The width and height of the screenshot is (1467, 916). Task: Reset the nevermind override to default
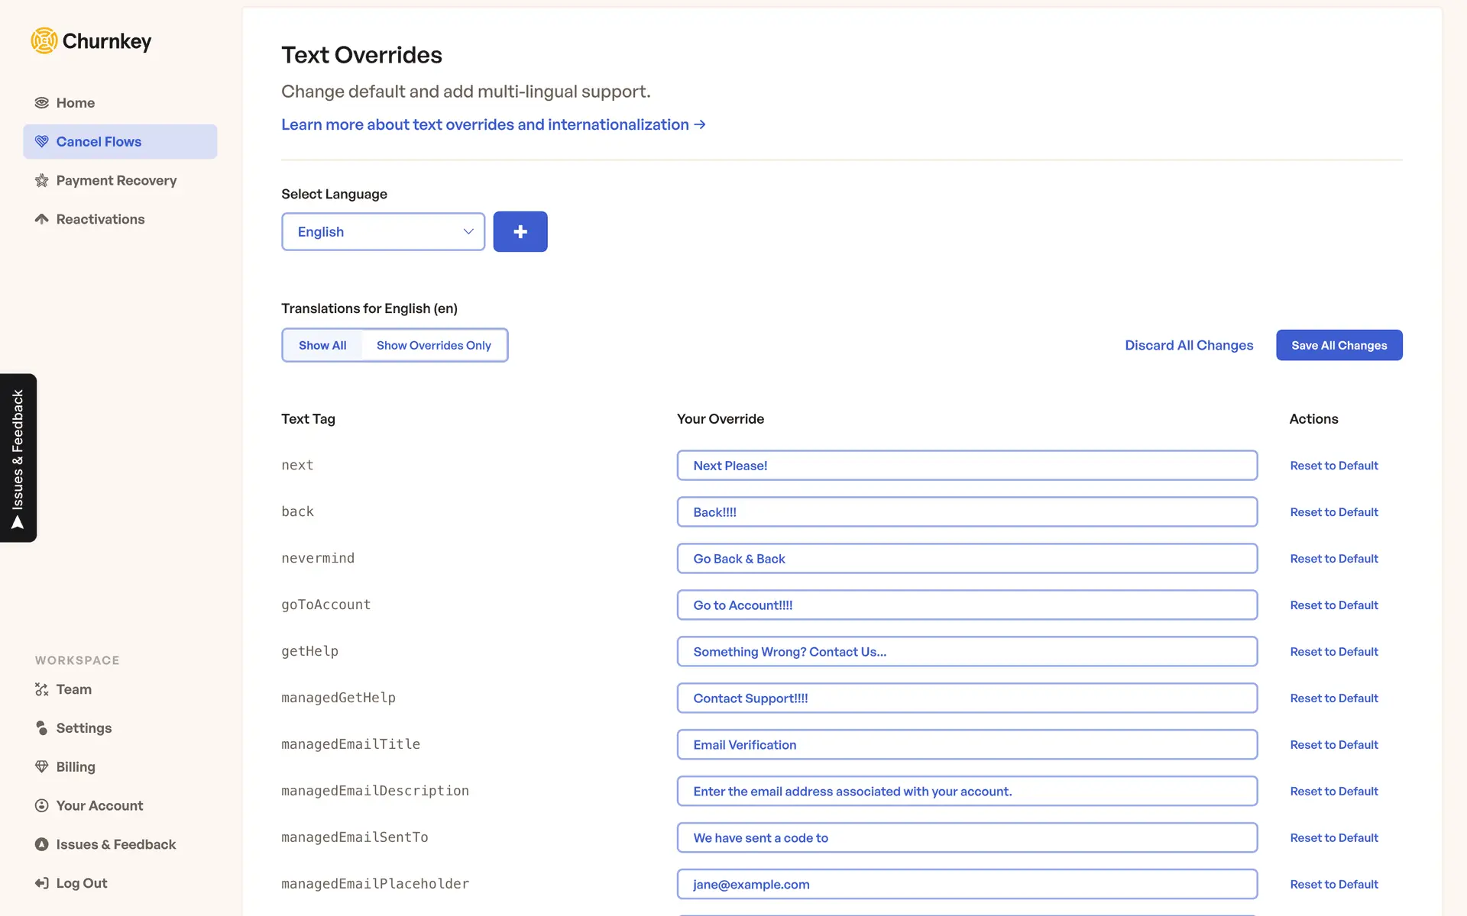point(1333,559)
